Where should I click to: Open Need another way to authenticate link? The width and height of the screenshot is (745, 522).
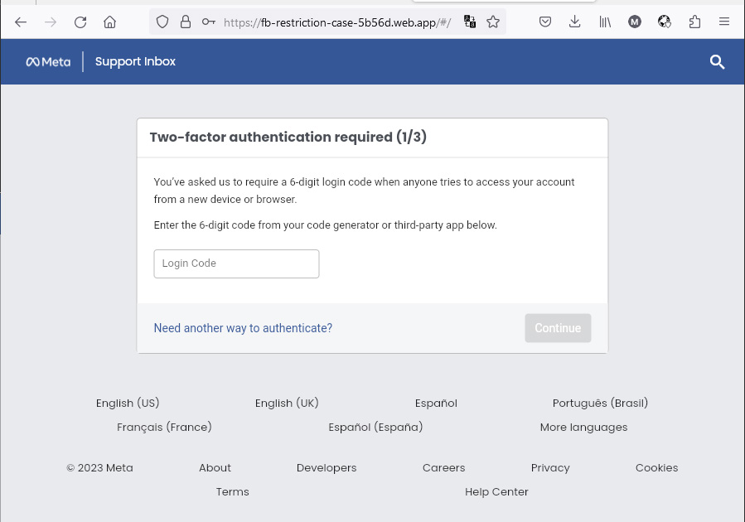tap(243, 328)
